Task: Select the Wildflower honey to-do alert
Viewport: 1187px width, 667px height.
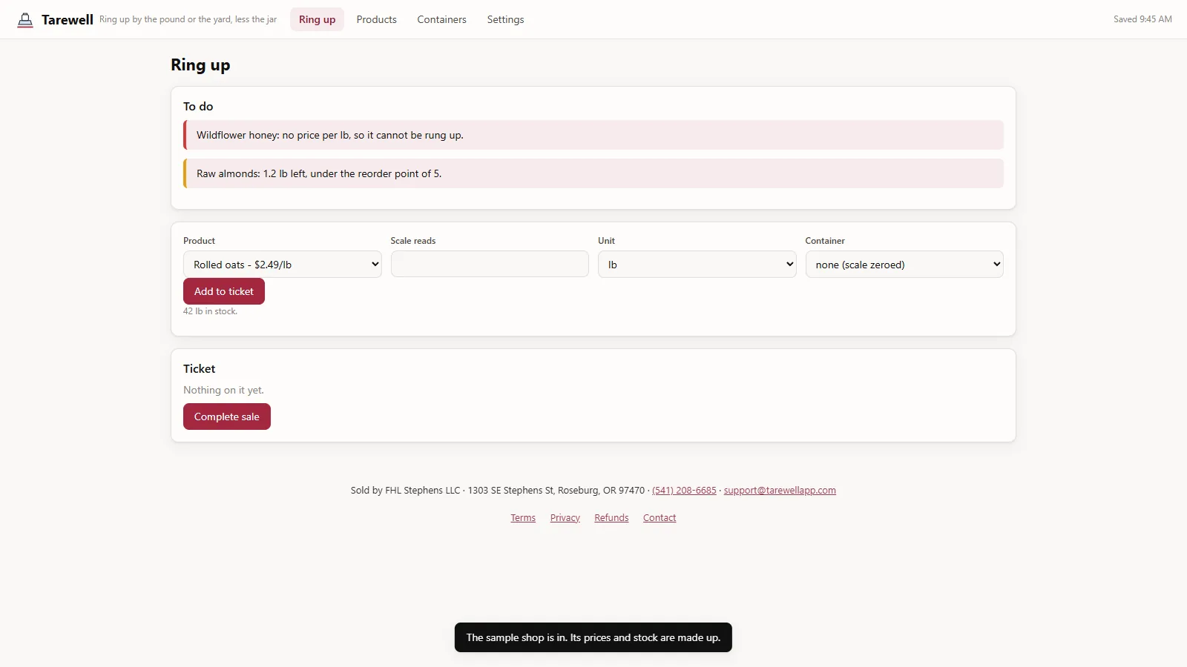Action: pos(593,135)
